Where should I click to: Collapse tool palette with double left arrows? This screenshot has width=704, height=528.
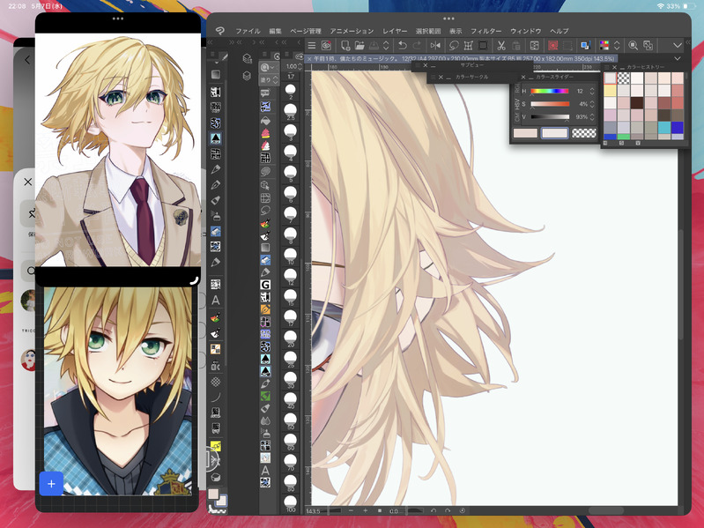pyautogui.click(x=210, y=42)
